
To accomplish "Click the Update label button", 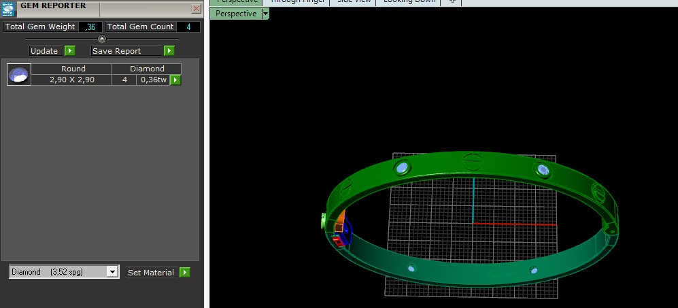I will (46, 51).
